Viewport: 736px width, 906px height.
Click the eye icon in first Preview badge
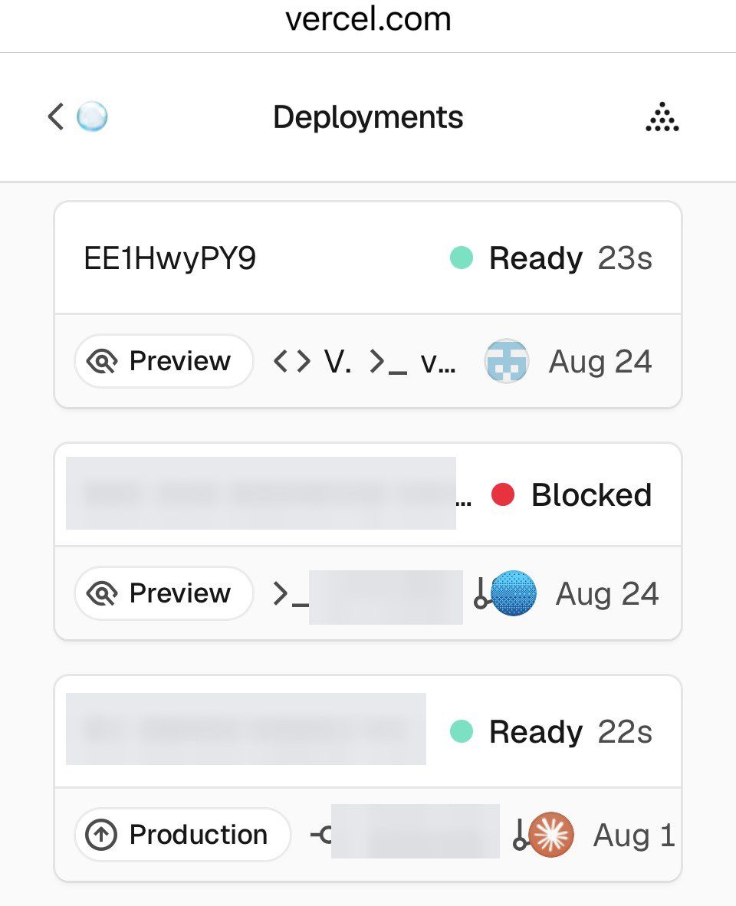point(102,362)
